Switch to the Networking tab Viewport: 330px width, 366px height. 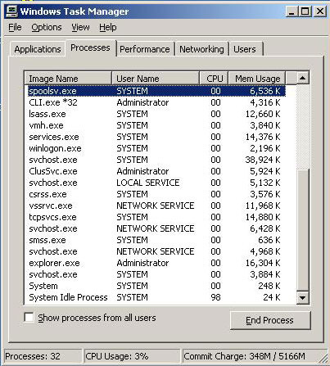(201, 49)
